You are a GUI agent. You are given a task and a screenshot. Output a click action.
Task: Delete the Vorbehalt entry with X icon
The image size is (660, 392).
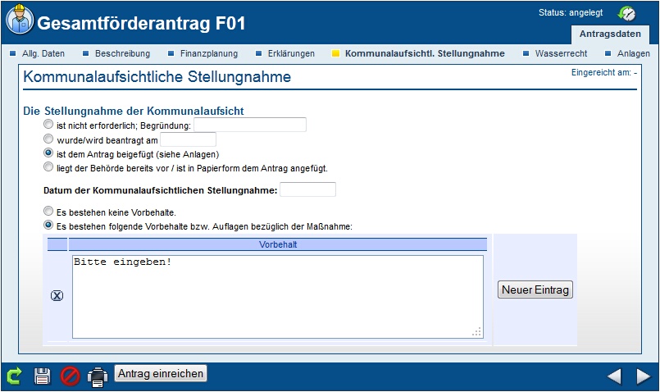tap(57, 295)
